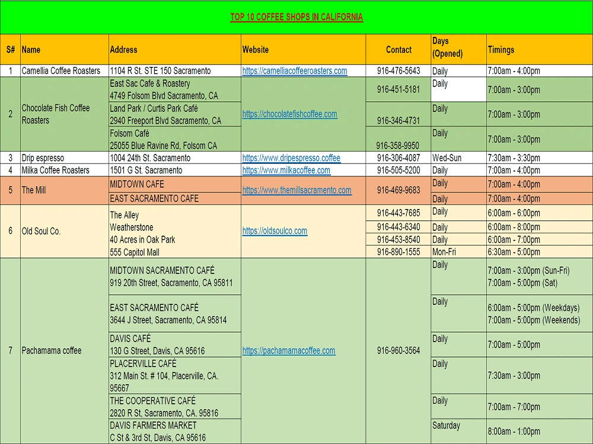This screenshot has width=593, height=444.
Task: Select phone number 916-443-6340
Action: [x=398, y=227]
